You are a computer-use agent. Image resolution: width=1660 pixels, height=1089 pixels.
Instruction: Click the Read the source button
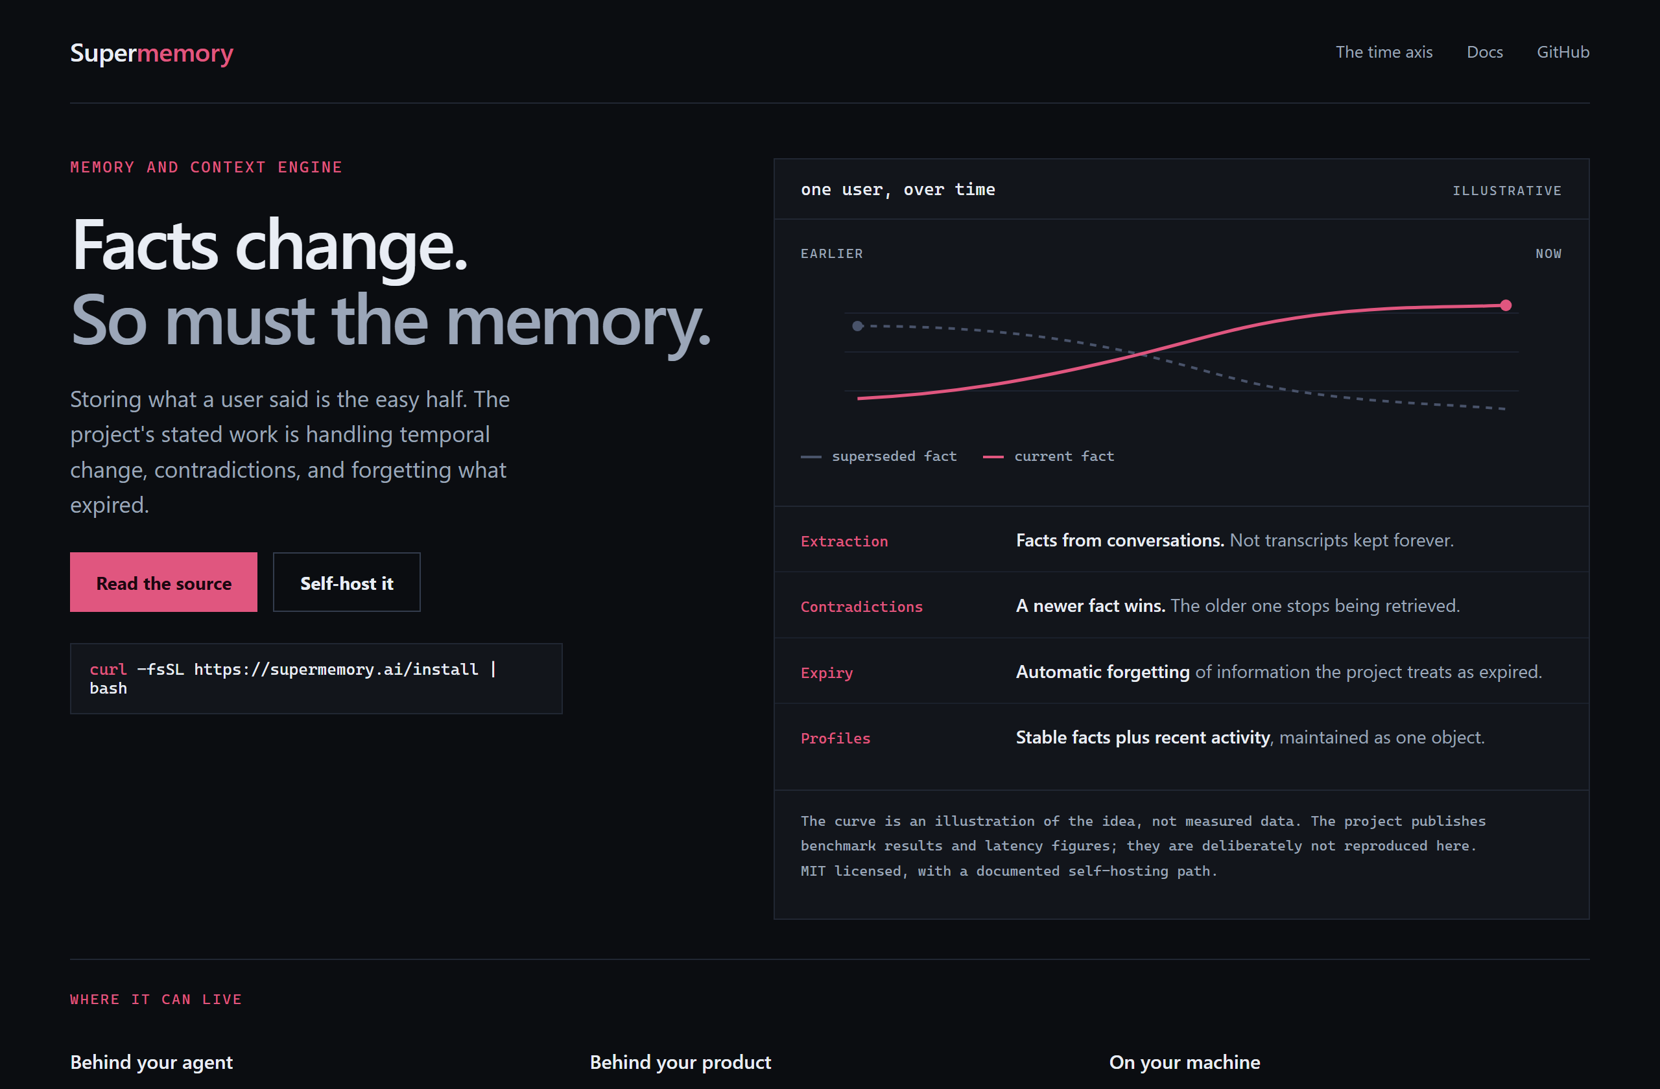pyautogui.click(x=163, y=583)
